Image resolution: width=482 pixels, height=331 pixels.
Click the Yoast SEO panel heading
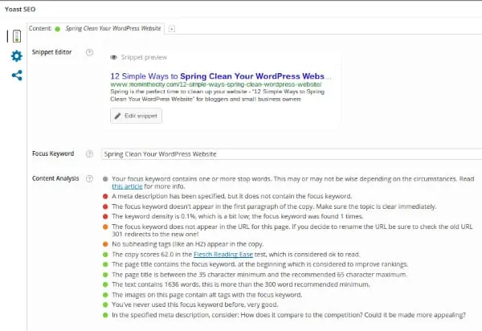point(20,9)
